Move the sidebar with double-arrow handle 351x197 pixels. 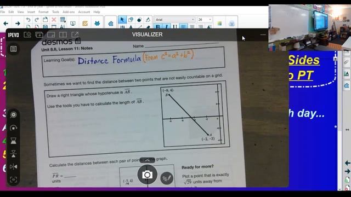click(347, 130)
